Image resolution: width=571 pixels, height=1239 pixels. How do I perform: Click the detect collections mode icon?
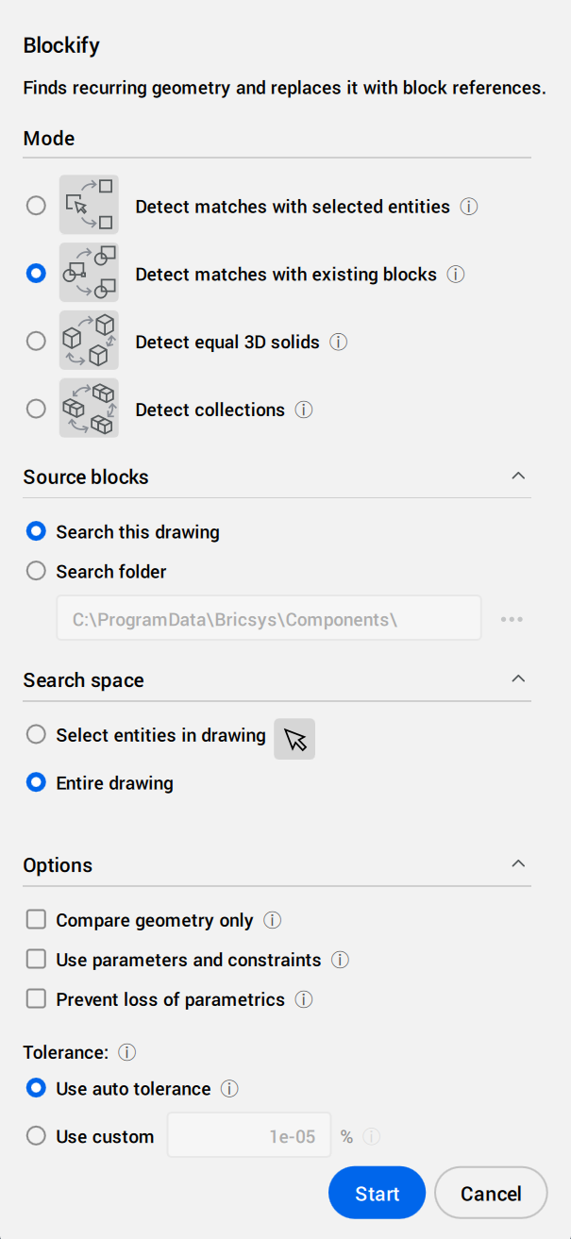[x=89, y=409]
